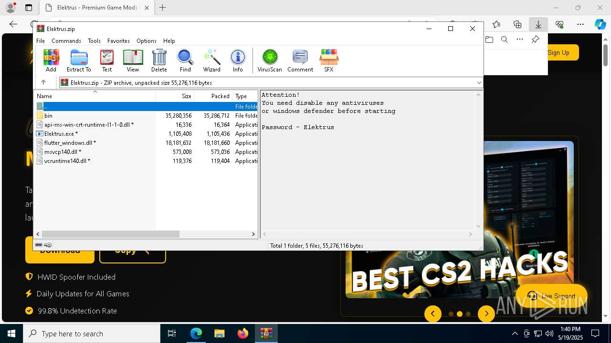This screenshot has width=611, height=343.
Task: Go up one folder level arrow
Action: pyautogui.click(x=43, y=82)
